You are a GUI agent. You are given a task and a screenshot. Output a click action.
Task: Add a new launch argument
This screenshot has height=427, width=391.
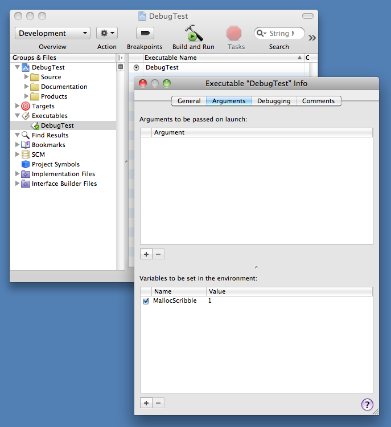coord(146,254)
